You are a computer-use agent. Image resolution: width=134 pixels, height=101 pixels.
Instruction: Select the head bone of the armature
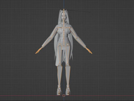pyautogui.click(x=64, y=14)
